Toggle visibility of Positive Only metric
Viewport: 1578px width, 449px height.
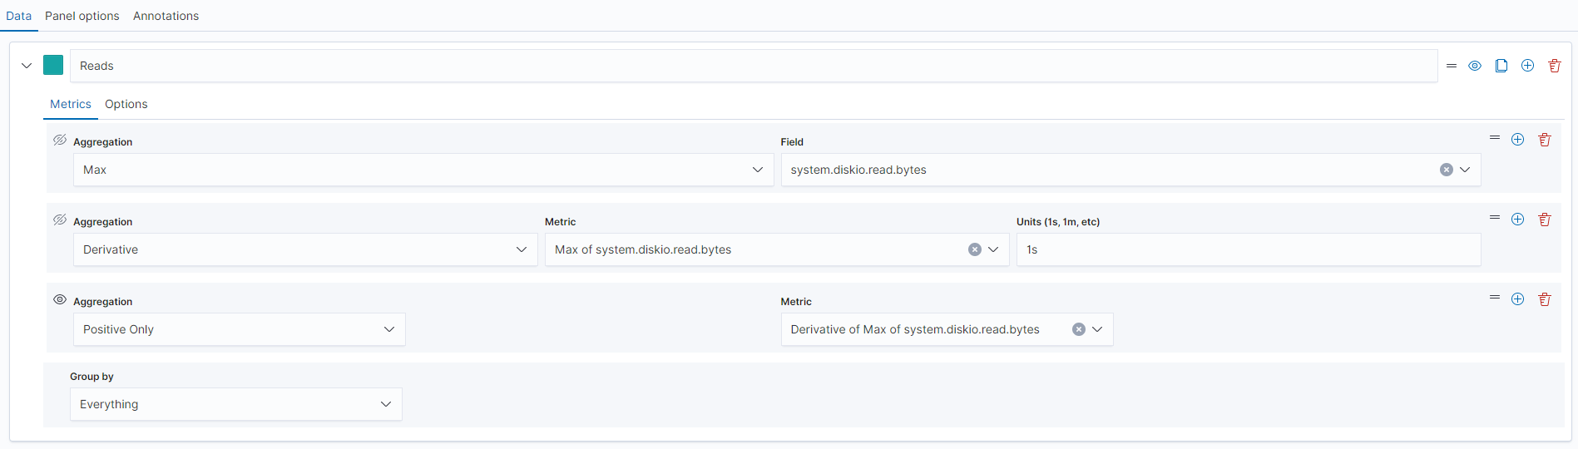[60, 300]
